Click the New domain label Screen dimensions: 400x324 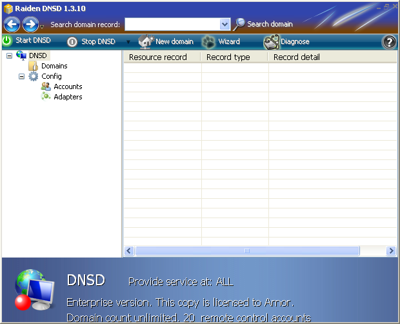(x=174, y=41)
